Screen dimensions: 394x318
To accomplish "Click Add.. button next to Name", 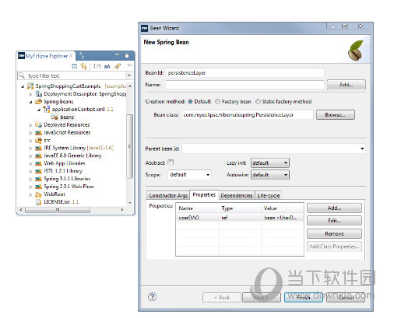I will pyautogui.click(x=347, y=85).
